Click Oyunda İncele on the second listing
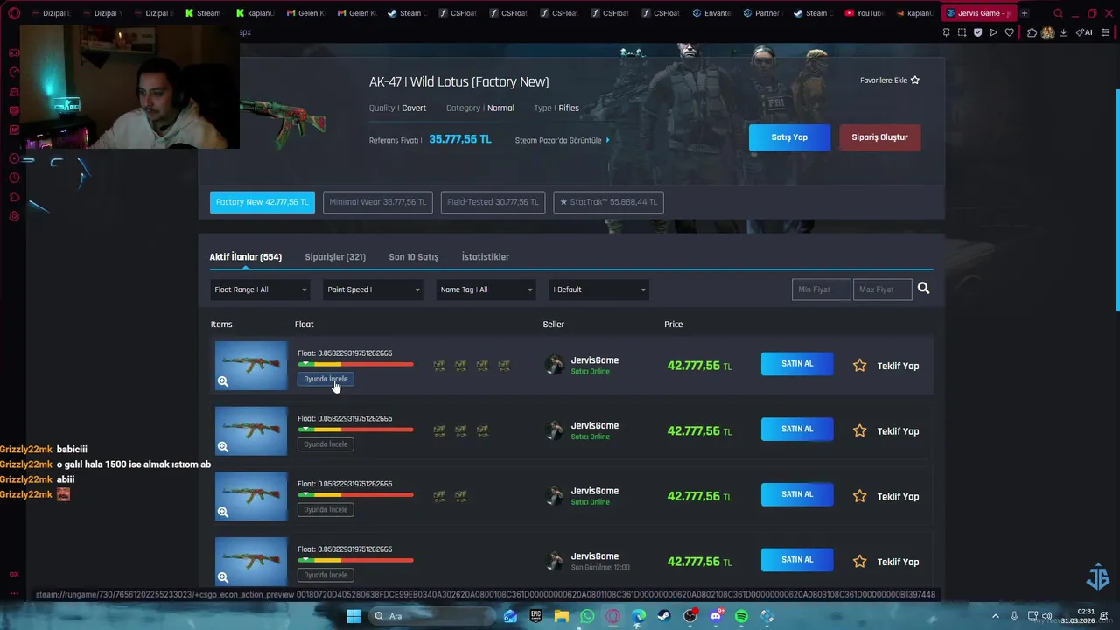This screenshot has width=1120, height=630. click(325, 444)
